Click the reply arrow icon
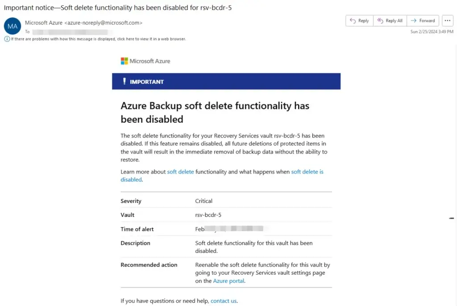 pos(353,21)
